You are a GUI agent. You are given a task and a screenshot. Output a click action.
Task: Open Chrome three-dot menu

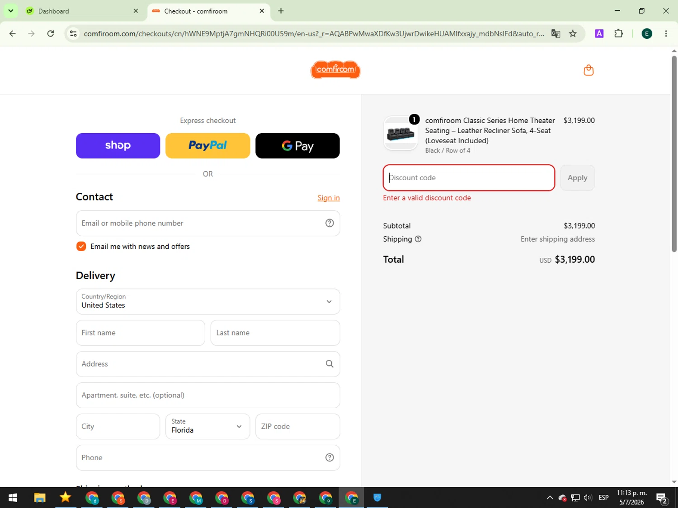point(666,33)
